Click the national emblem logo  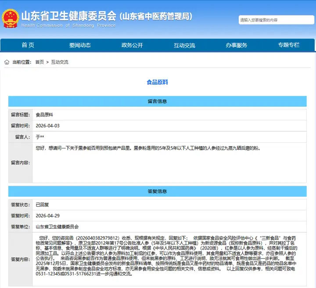click(x=11, y=18)
